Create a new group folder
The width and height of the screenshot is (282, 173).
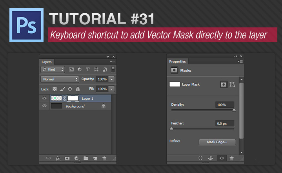click(x=85, y=159)
